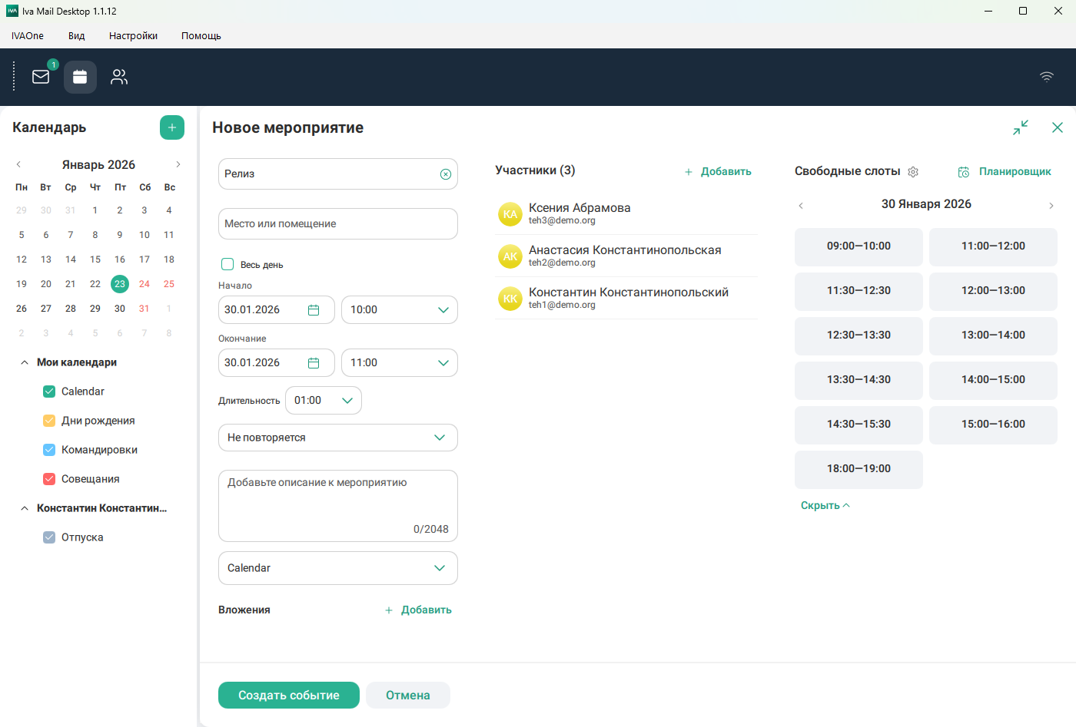Click the Место или помещение field
The width and height of the screenshot is (1076, 727).
pos(337,224)
